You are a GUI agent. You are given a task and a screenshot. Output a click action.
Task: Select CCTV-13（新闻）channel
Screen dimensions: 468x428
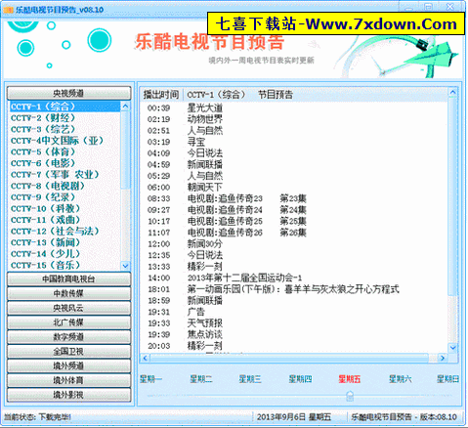(x=64, y=242)
